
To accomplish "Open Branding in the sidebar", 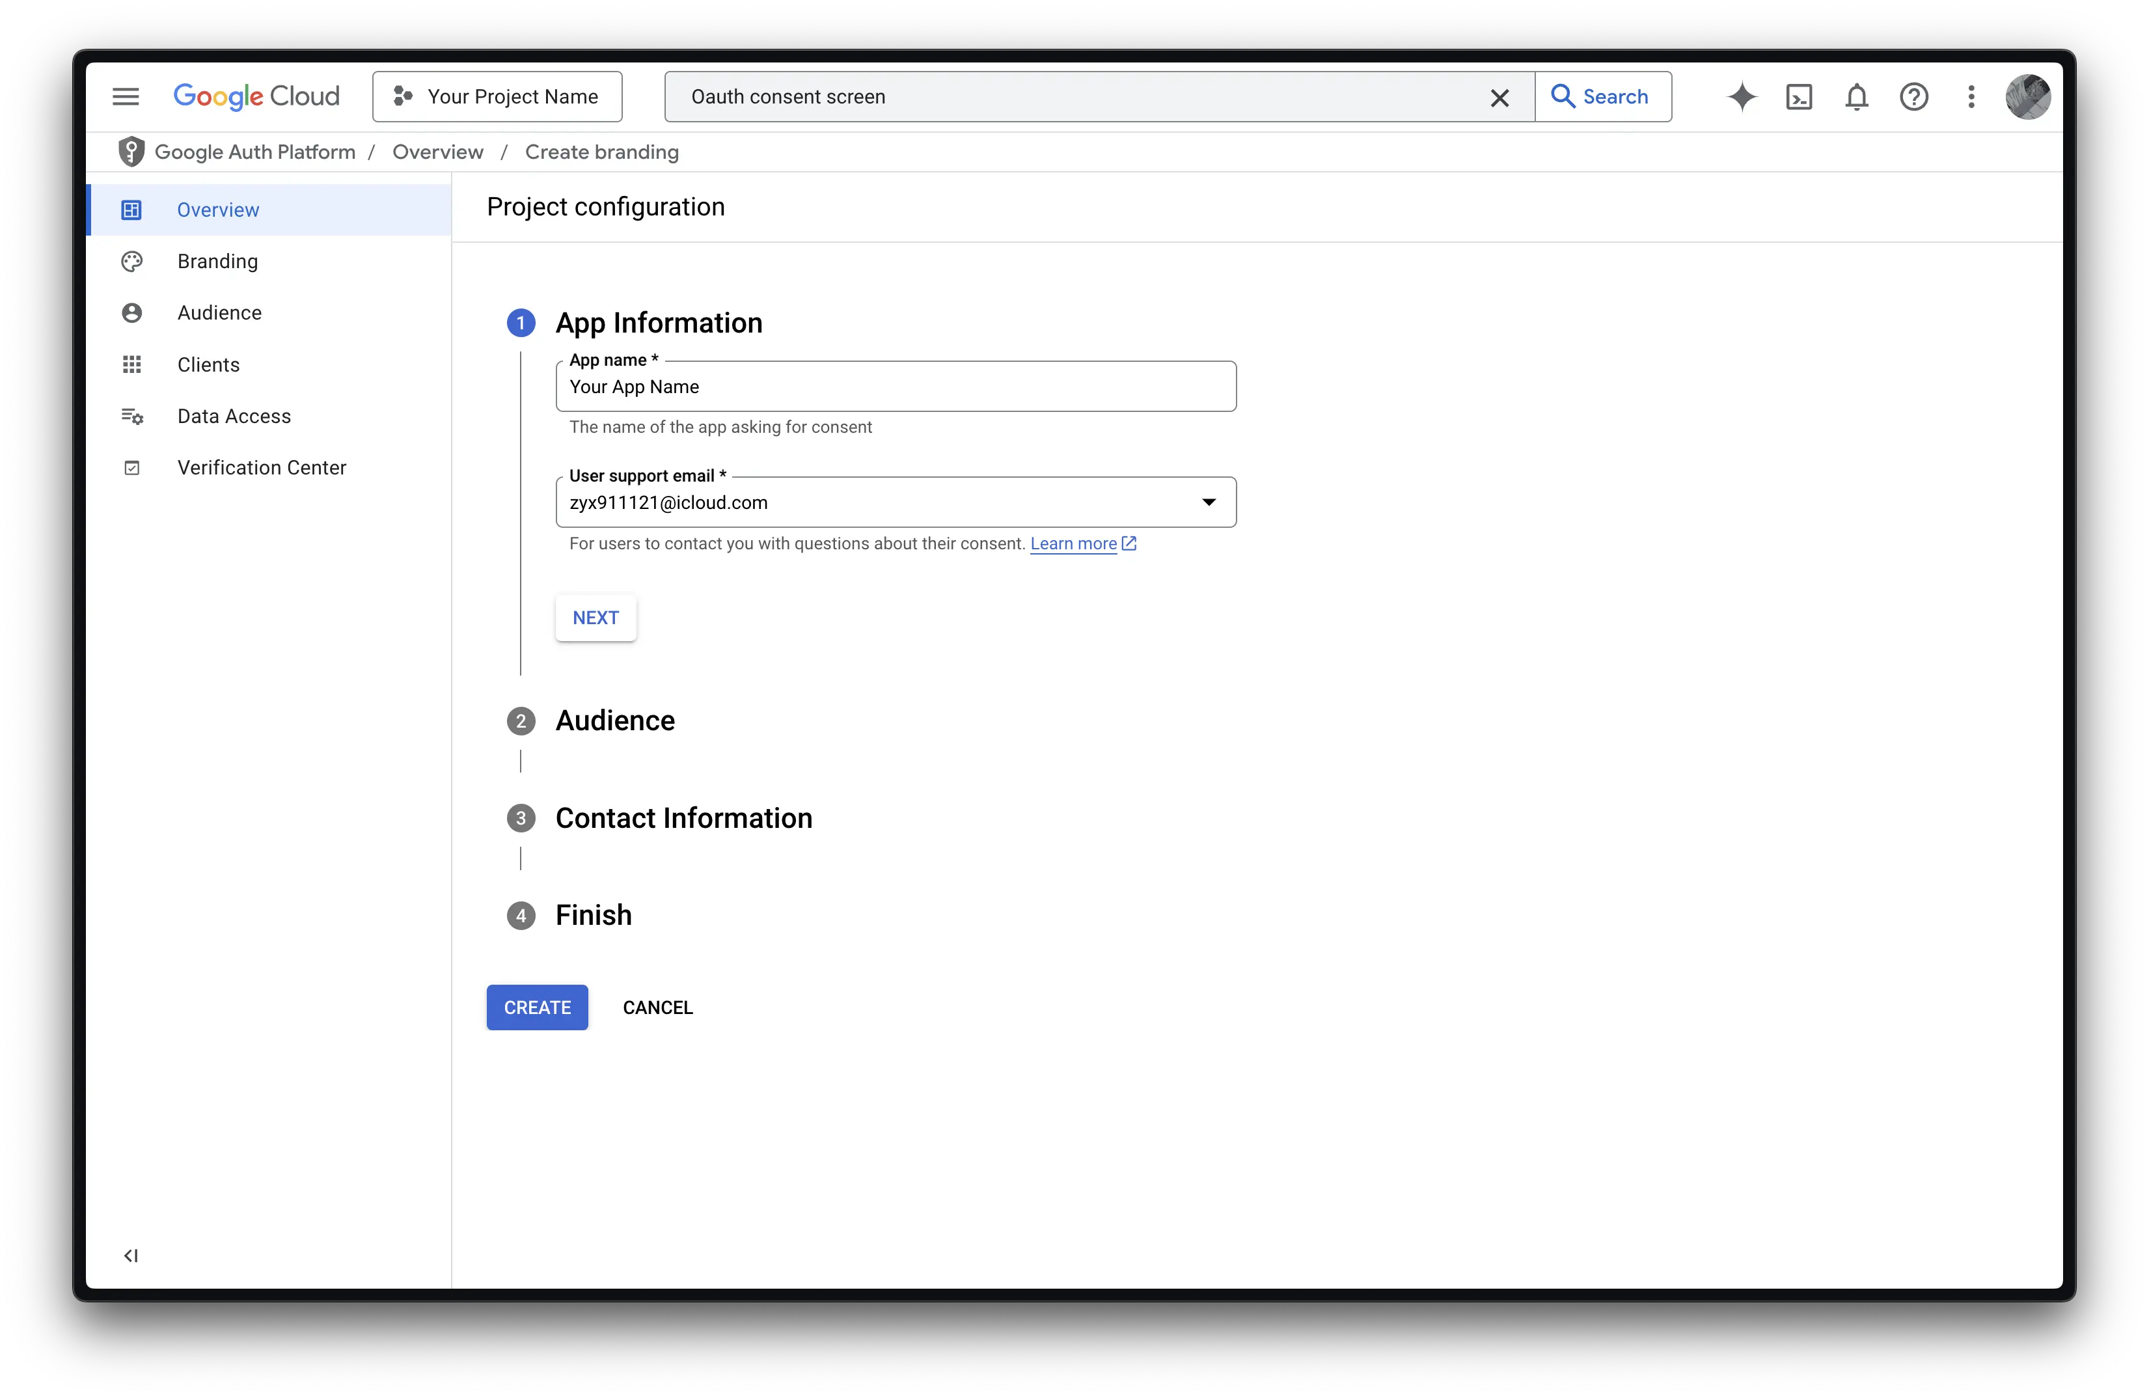I will click(x=269, y=261).
